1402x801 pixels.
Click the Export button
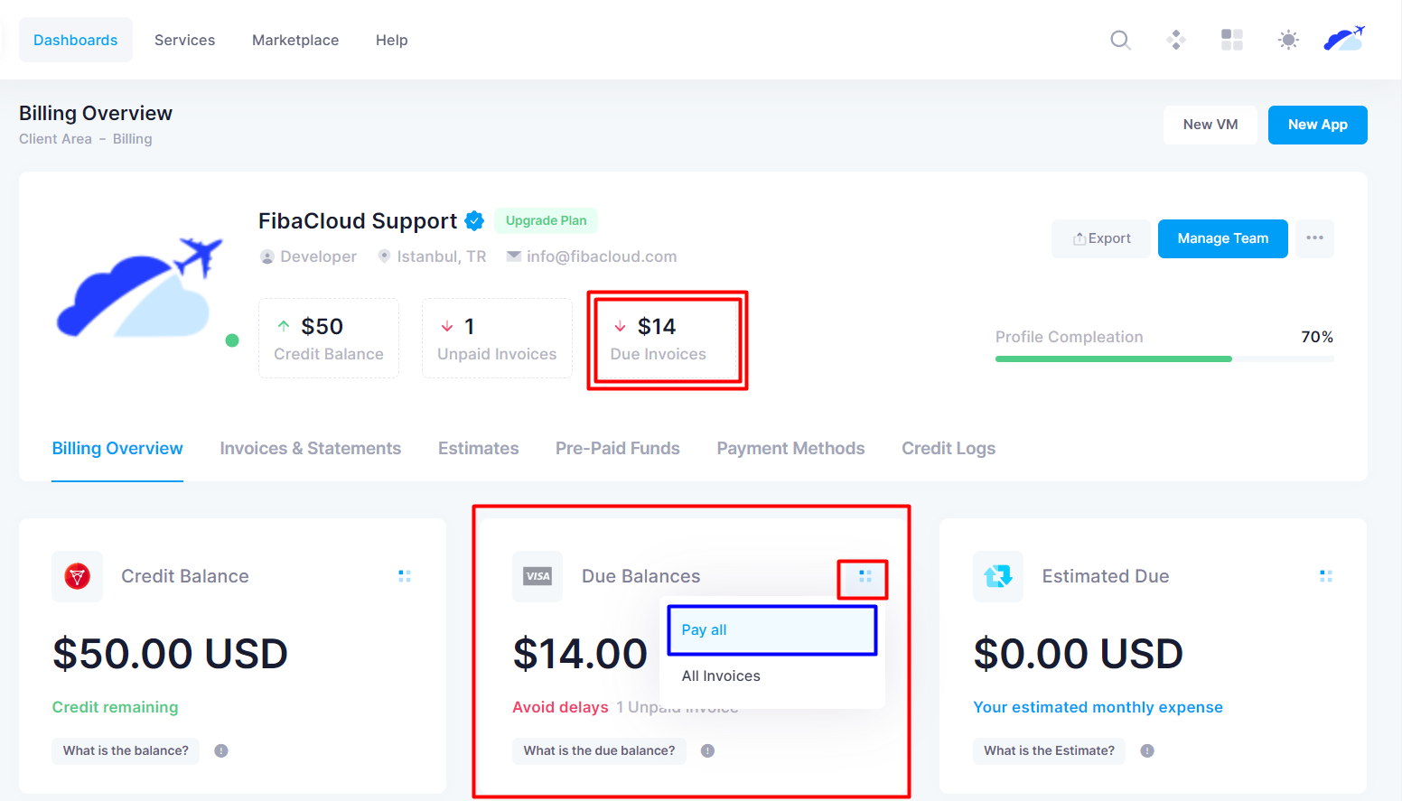tap(1101, 238)
